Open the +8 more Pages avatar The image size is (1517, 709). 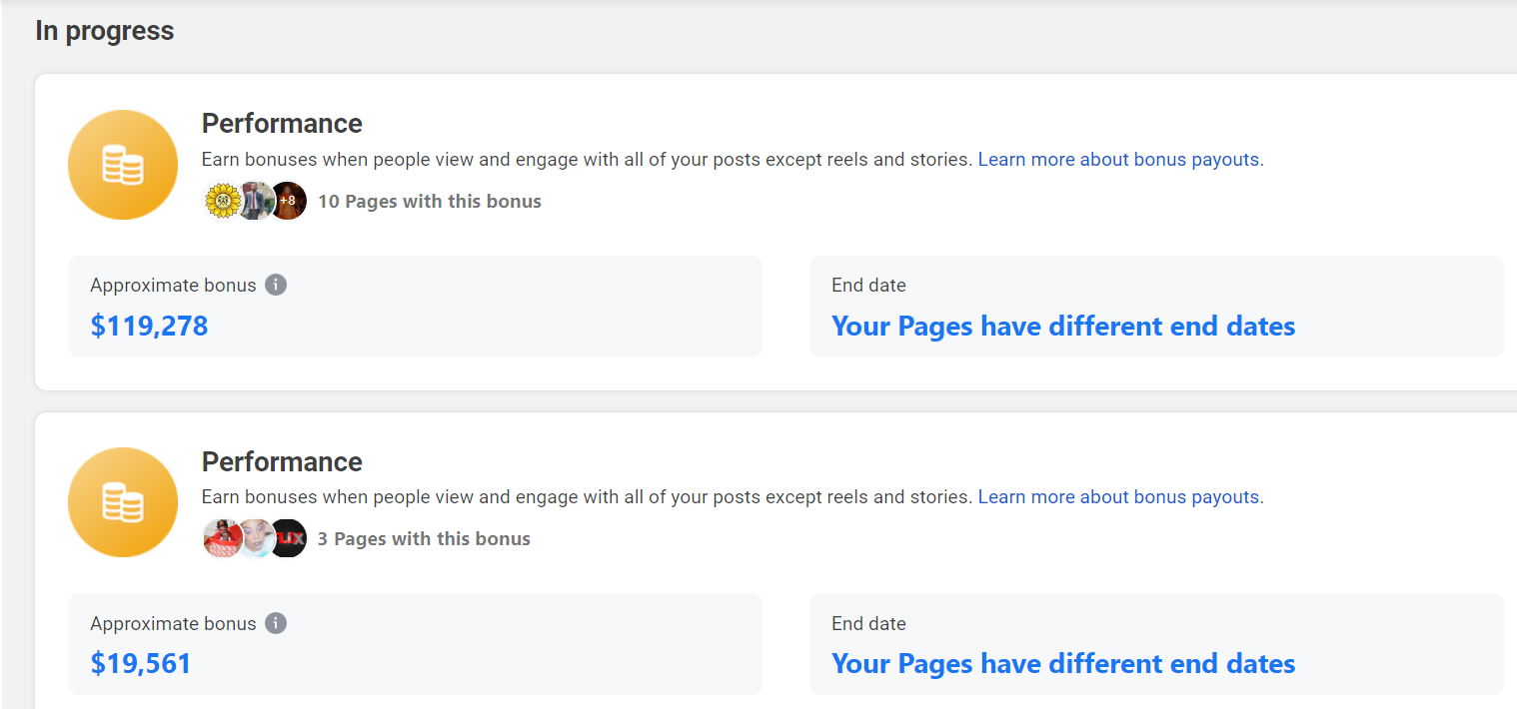[x=288, y=201]
